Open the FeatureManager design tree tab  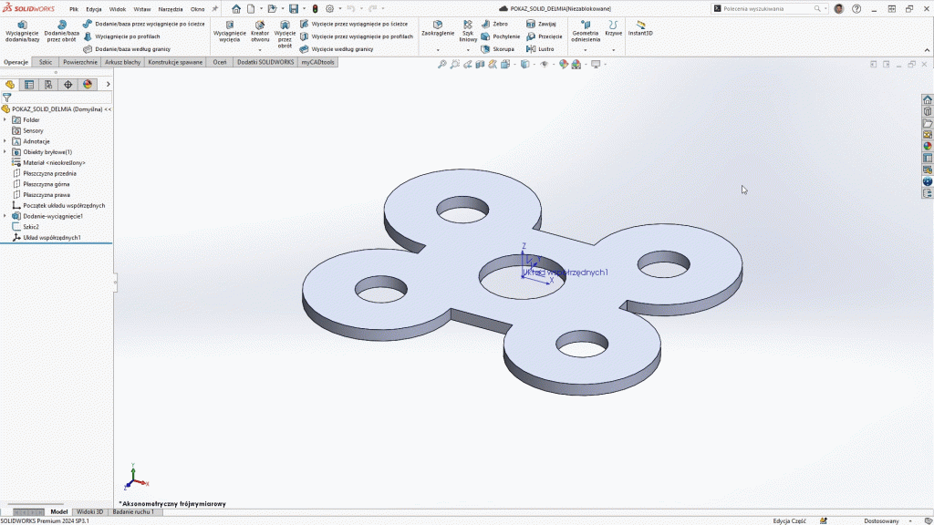10,85
